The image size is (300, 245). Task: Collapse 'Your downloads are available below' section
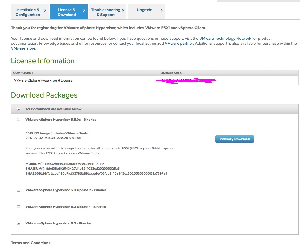pyautogui.click(x=19, y=110)
